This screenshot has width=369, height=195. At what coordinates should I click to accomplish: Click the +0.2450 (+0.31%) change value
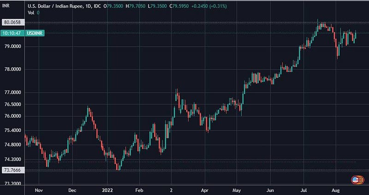coord(209,6)
